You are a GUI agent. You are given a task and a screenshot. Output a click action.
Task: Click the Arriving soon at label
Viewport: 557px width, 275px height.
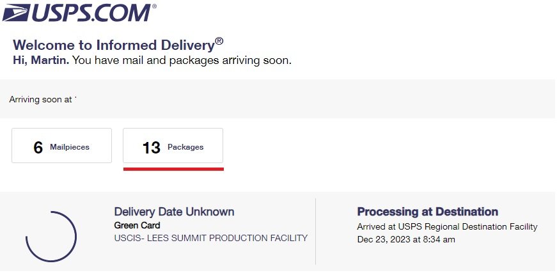coord(40,100)
